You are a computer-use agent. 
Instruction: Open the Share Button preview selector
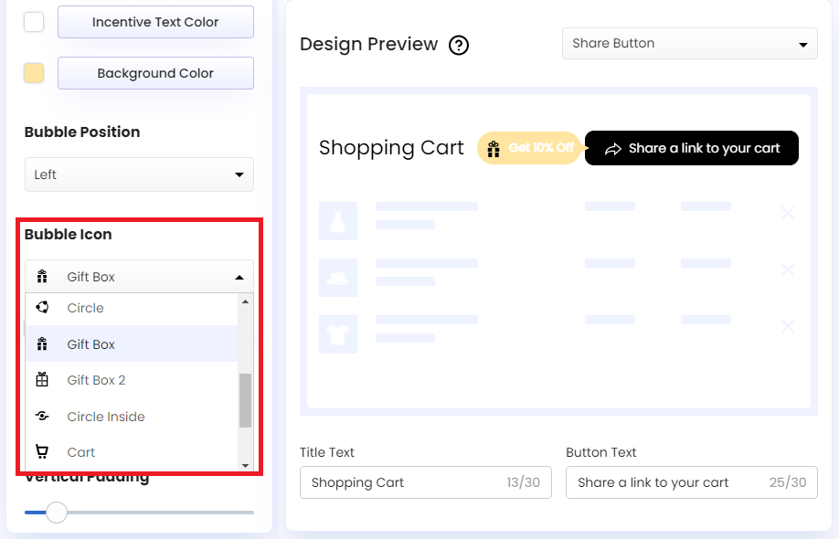click(x=689, y=43)
